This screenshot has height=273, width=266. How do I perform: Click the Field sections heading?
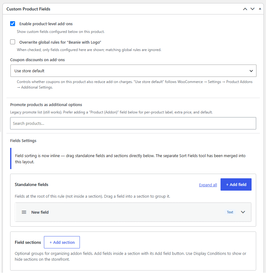click(28, 242)
